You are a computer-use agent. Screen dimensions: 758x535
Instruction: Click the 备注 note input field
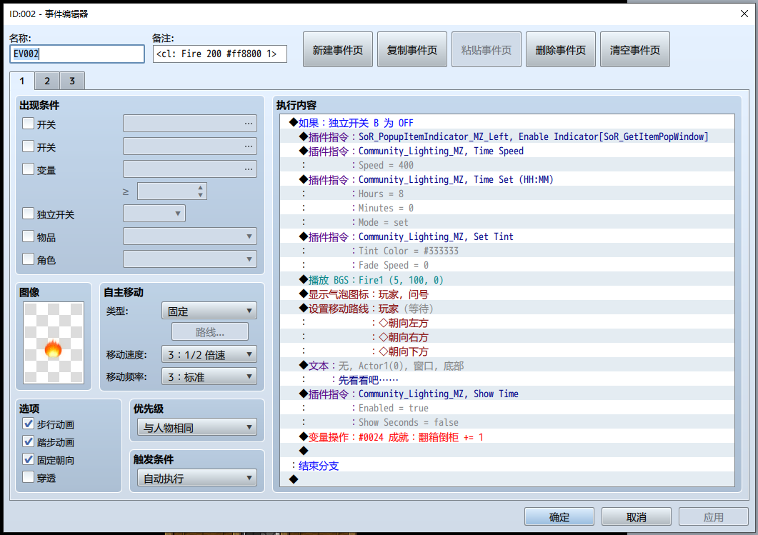click(x=220, y=54)
